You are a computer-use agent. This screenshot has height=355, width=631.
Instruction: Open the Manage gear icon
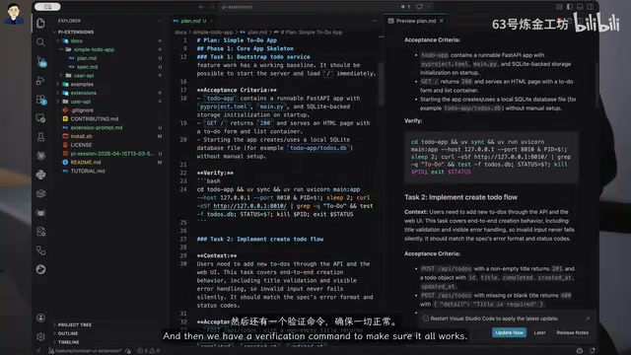coord(40,336)
